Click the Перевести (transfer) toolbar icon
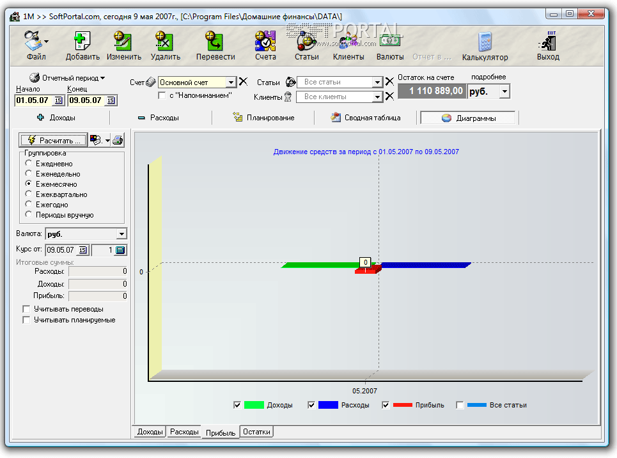 point(215,41)
